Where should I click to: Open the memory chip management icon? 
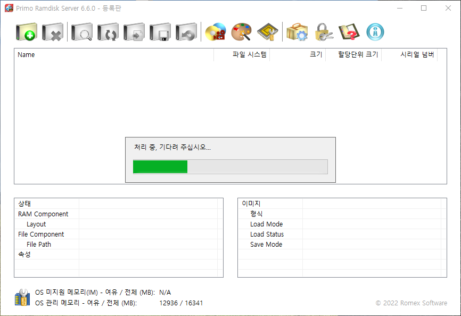pyautogui.click(x=268, y=32)
